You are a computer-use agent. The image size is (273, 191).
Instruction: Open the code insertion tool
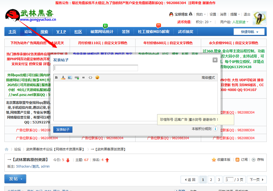pos(90,77)
